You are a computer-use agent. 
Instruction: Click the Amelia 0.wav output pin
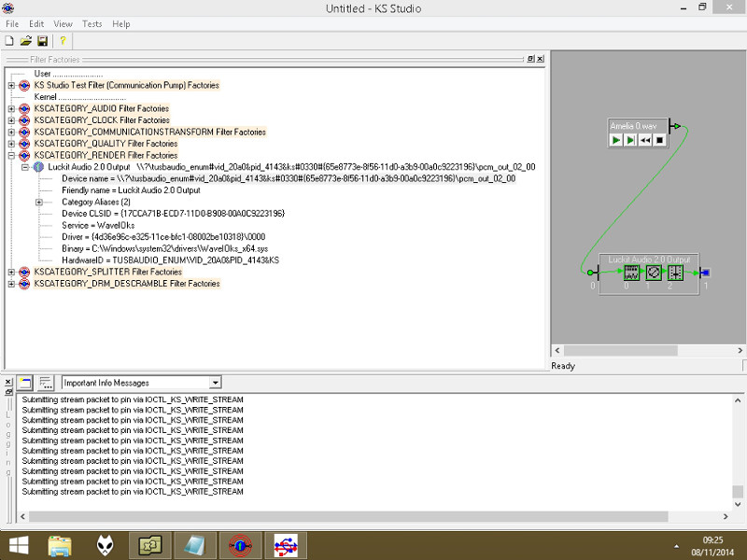point(674,126)
